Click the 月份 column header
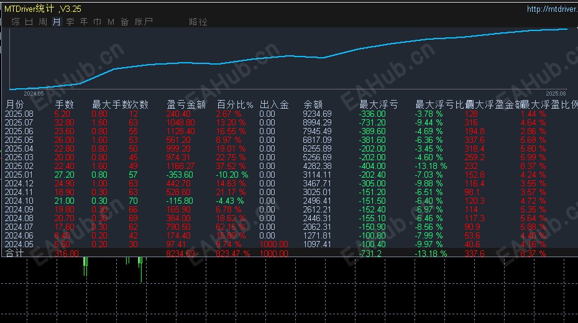The height and width of the screenshot is (323, 578). (15, 104)
